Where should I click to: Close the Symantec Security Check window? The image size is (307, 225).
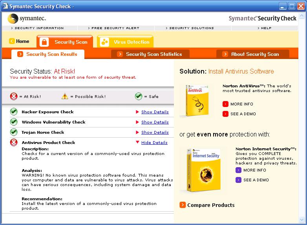pos(301,6)
